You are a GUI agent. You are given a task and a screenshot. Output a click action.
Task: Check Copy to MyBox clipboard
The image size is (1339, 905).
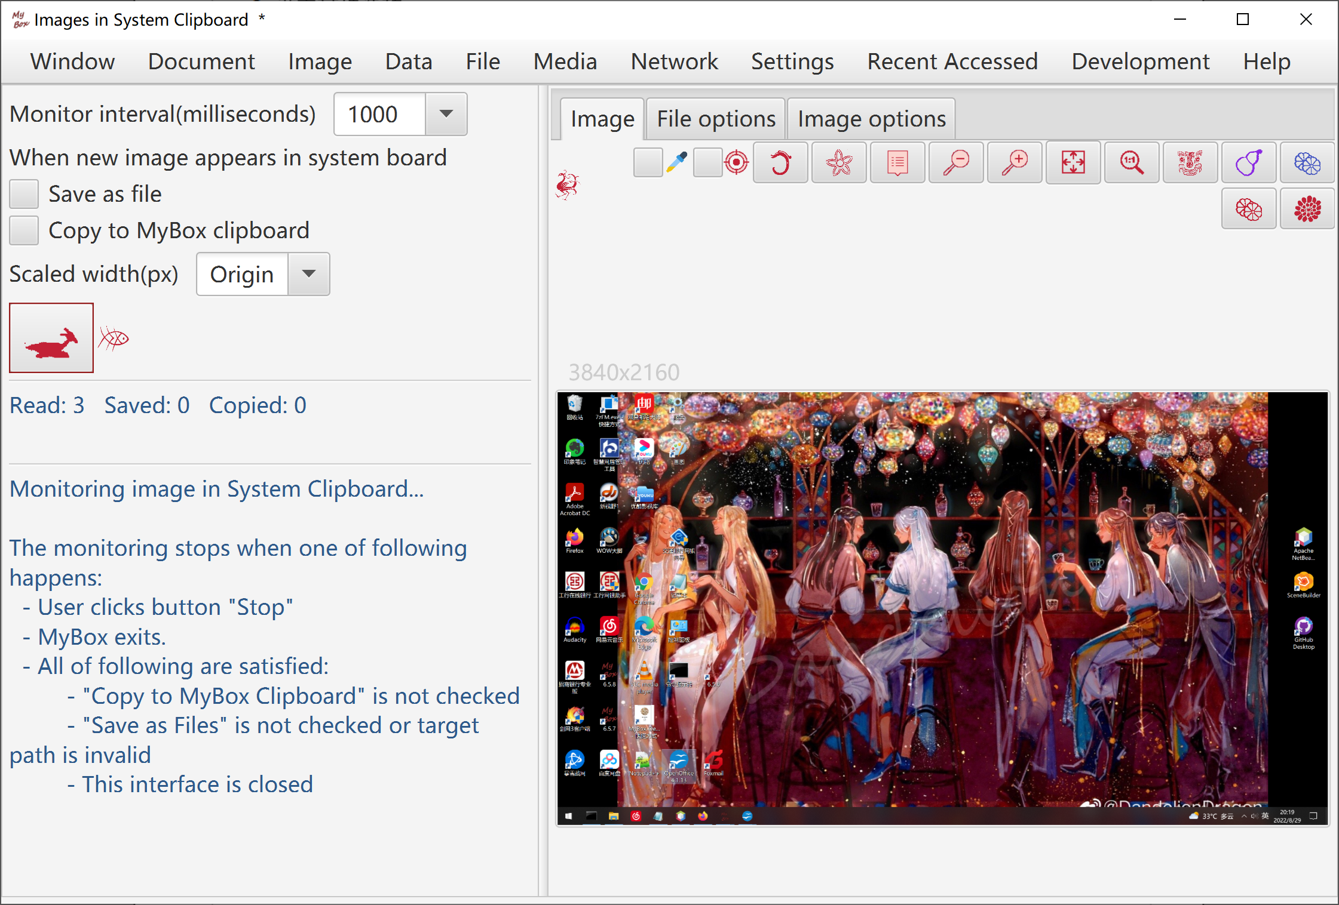[24, 230]
